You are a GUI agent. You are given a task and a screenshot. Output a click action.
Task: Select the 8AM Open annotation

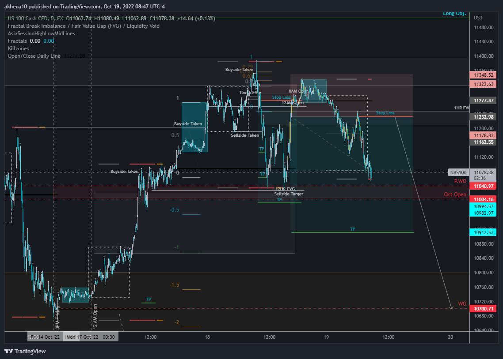click(x=299, y=91)
